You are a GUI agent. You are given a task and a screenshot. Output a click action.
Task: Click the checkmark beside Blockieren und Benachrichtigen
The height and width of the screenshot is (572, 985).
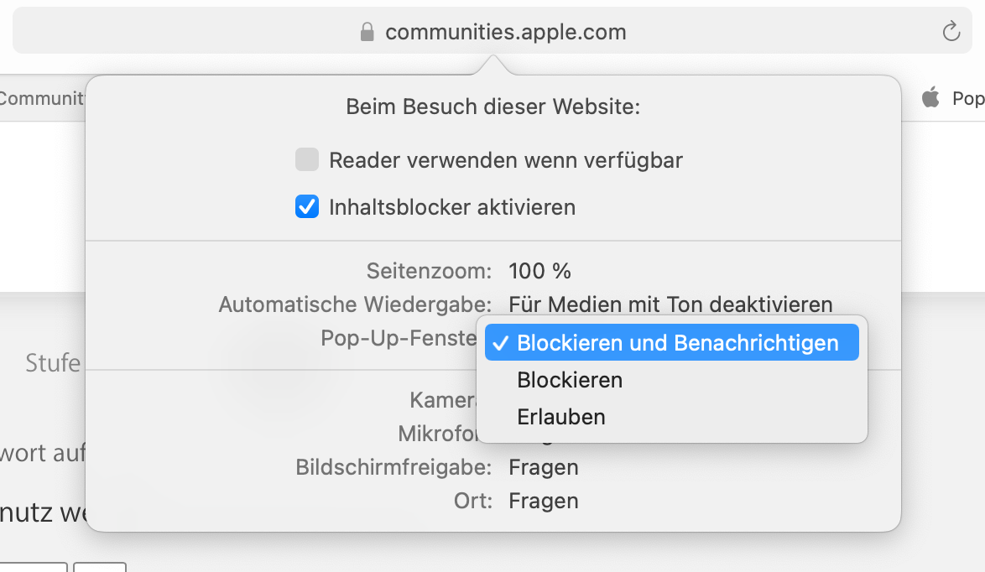tap(500, 343)
